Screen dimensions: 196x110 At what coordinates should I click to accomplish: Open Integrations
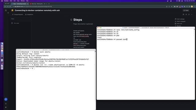pyautogui.click(x=29, y=14)
